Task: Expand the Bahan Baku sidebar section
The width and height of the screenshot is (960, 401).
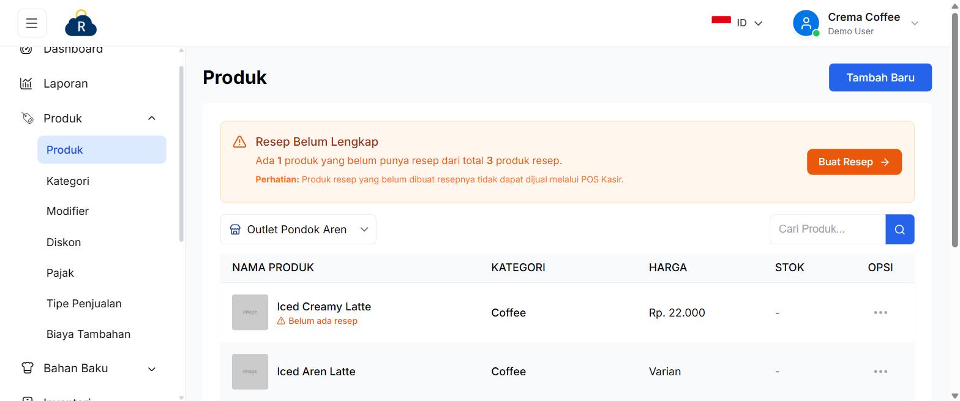Action: (x=152, y=369)
